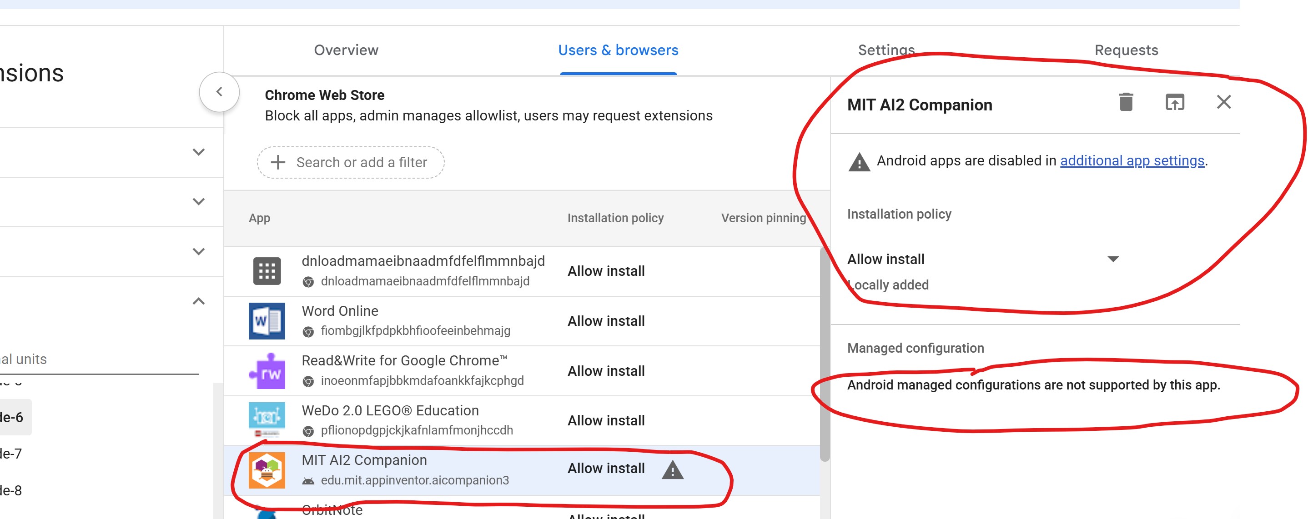Click the app list vertical scrollbar
This screenshot has height=519, width=1308.
(824, 355)
